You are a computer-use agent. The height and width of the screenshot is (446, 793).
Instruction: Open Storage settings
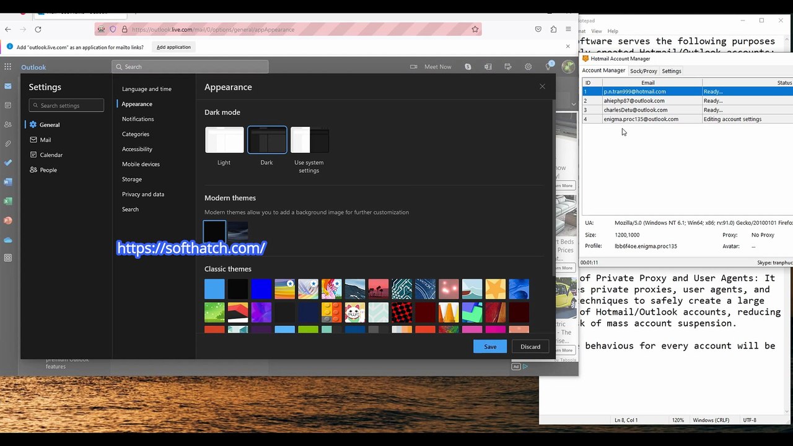[132, 179]
